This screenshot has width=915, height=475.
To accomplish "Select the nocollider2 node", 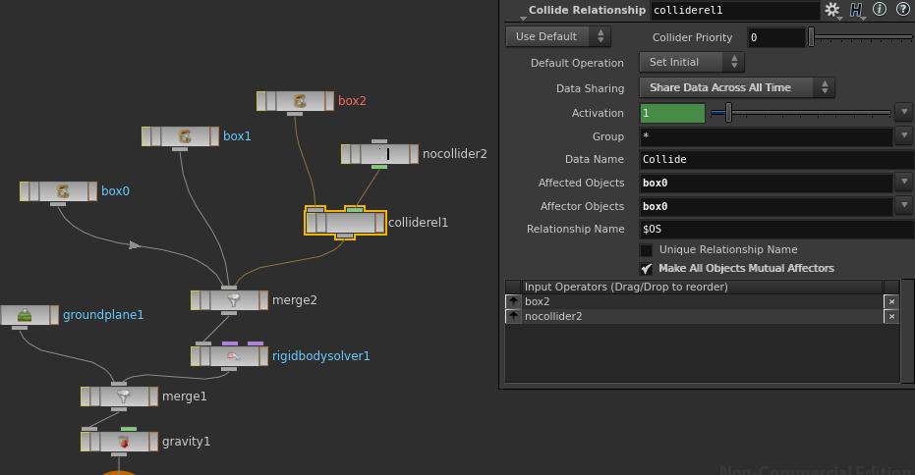I will (380, 154).
